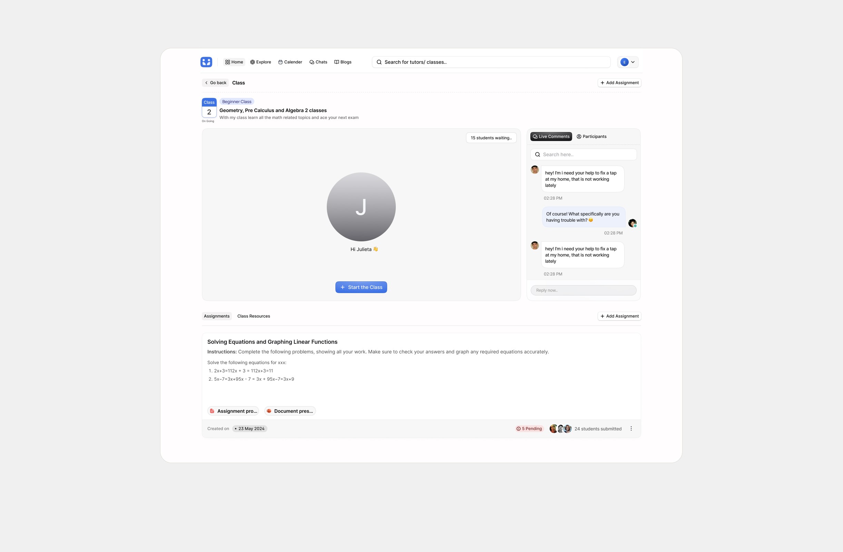Expand the assignment overflow menu
This screenshot has height=552, width=843.
click(631, 428)
